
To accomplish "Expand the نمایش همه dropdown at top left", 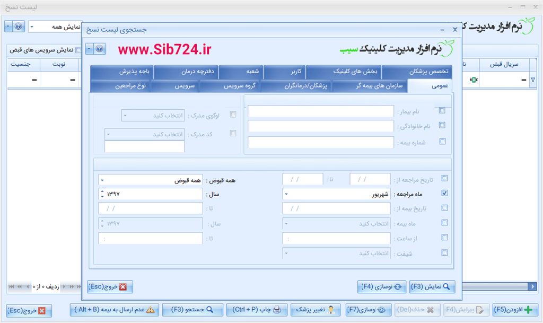I will 32,27.
